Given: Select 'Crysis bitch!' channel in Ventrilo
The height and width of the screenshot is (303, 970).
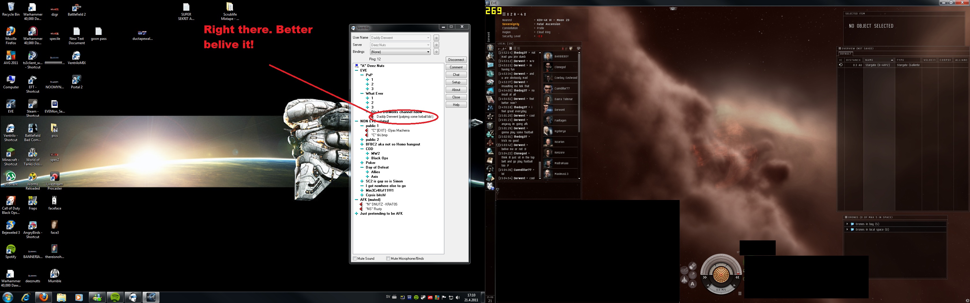Looking at the screenshot, I should tap(375, 195).
